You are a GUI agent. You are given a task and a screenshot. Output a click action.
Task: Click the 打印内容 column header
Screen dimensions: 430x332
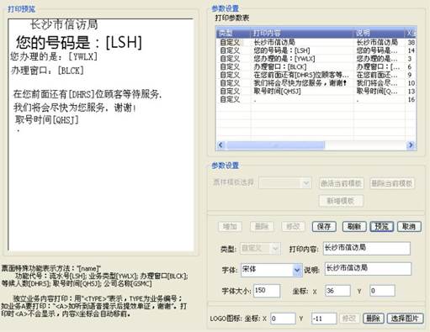tap(302, 33)
